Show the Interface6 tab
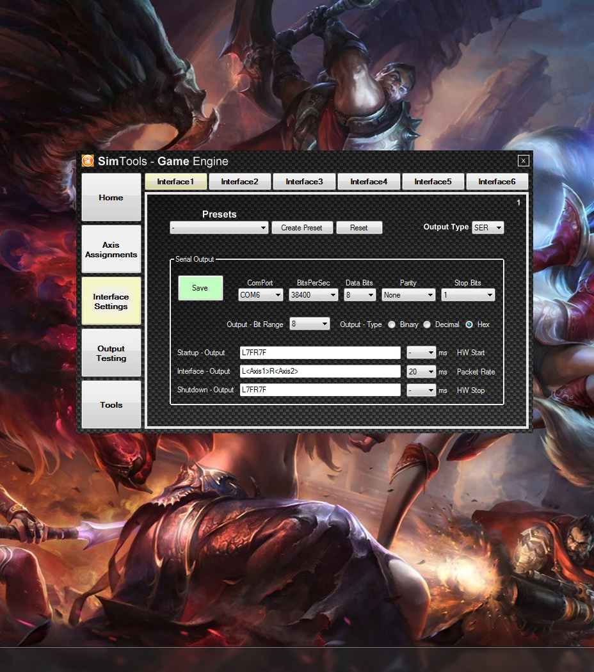Screen dimensions: 594x672 497,181
